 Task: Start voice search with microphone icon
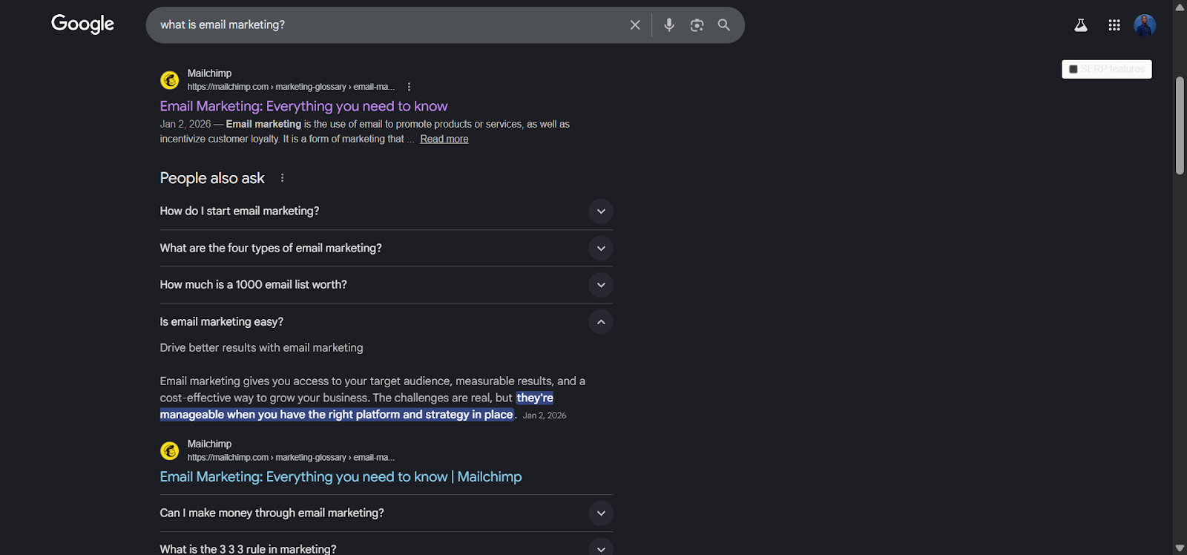[x=669, y=25]
